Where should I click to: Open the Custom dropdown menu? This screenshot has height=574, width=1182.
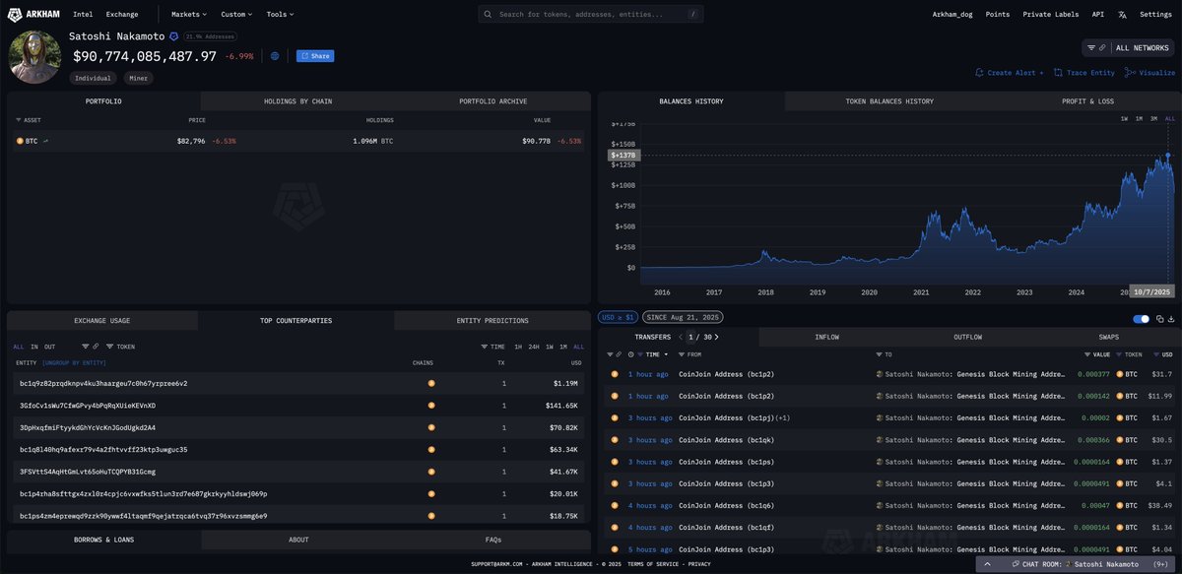tap(236, 15)
